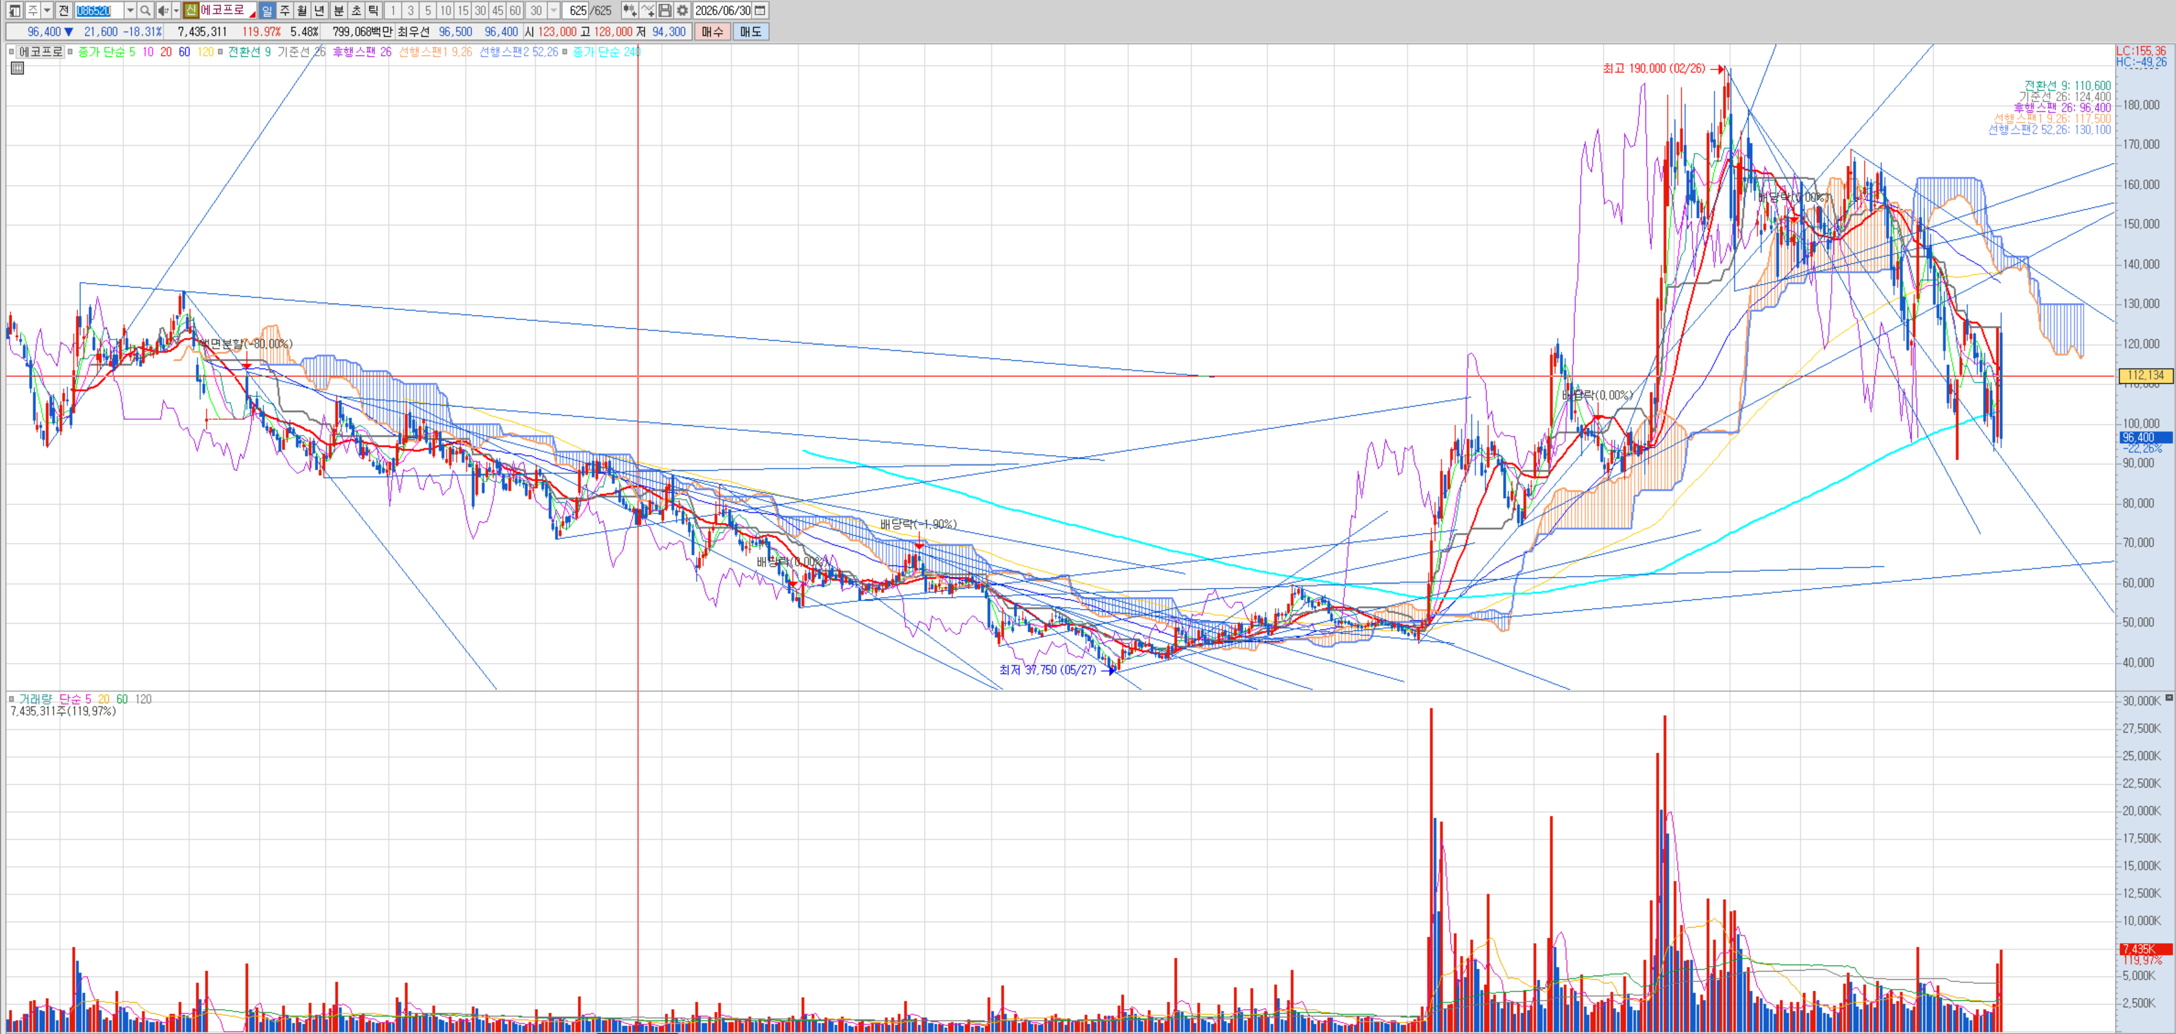Click the 매수 buy button
Screen dimensions: 2176x1034
pos(713,31)
